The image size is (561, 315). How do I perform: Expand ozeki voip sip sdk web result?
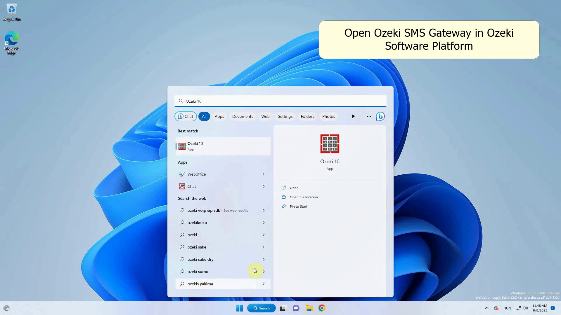[x=264, y=210]
